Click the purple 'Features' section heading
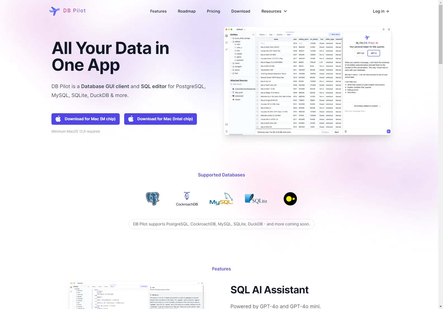This screenshot has width=443, height=309. point(221,269)
